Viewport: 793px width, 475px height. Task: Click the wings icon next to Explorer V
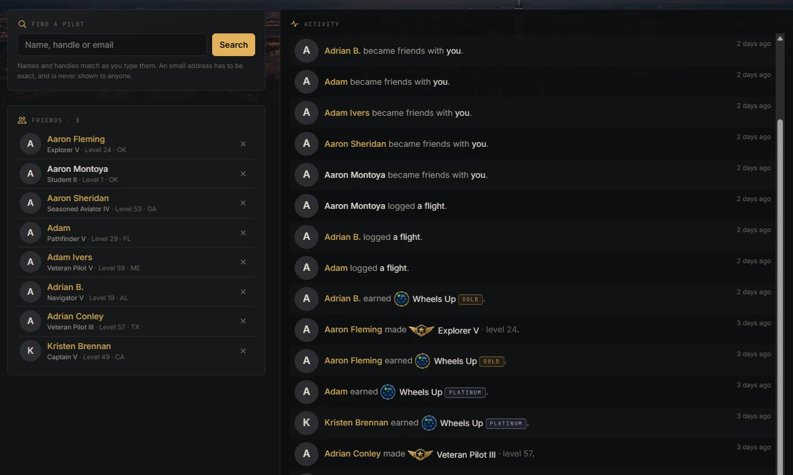(x=421, y=330)
